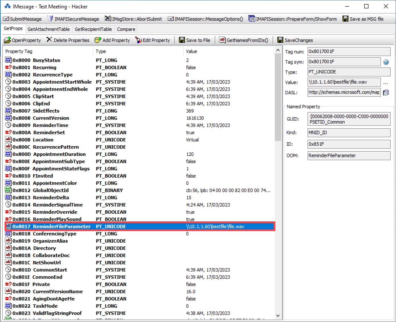
Task: Click GetNamesFromIDs() toolbar button
Action: point(244,40)
